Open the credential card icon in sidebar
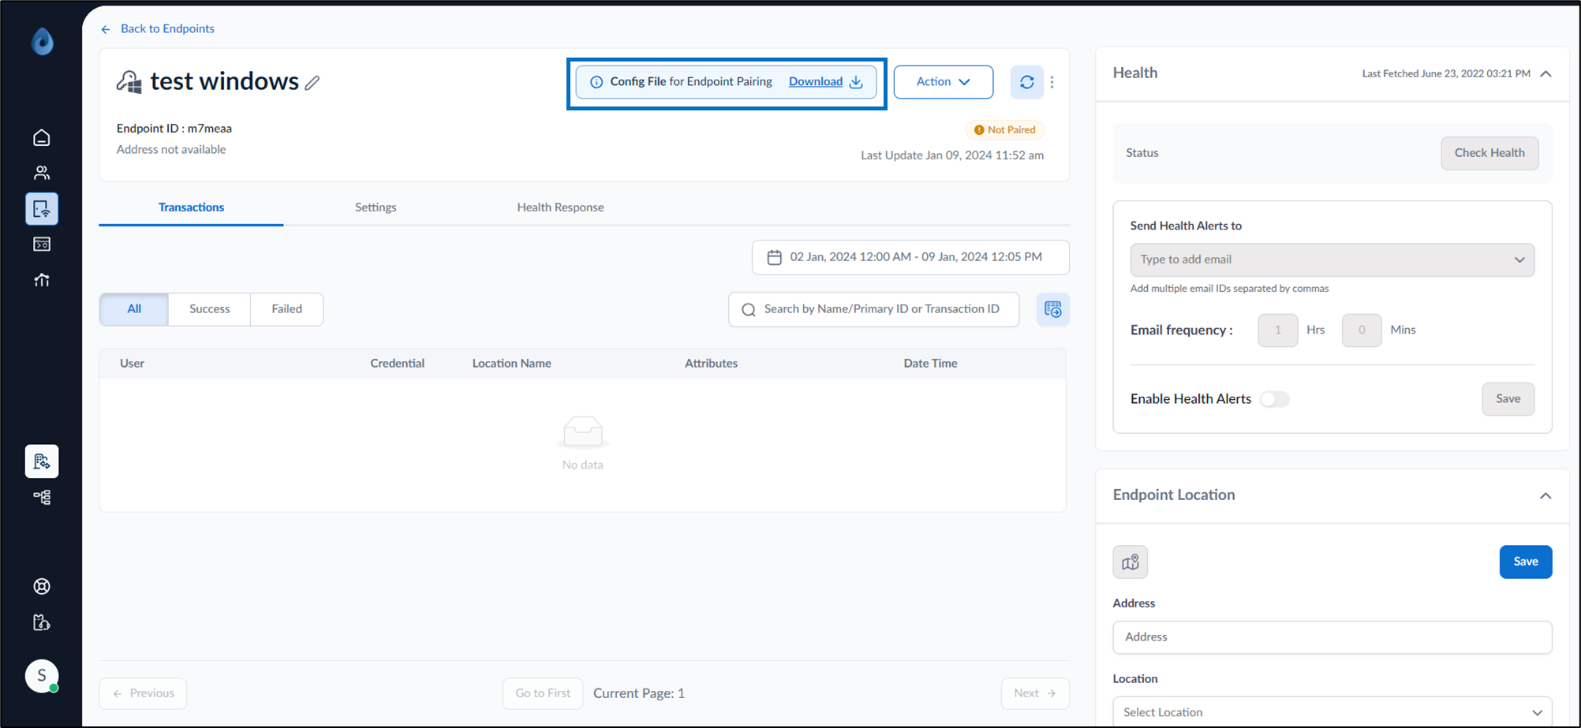 (x=42, y=245)
